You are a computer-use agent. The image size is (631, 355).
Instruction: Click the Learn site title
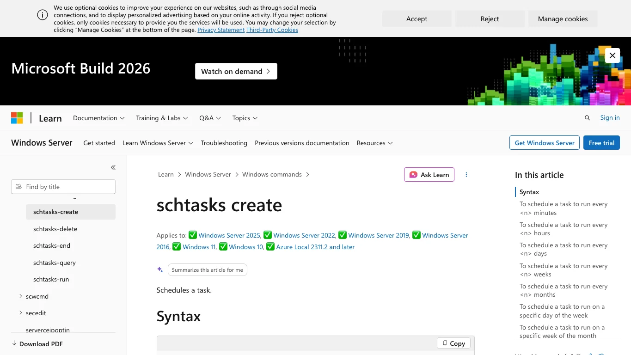pyautogui.click(x=50, y=118)
